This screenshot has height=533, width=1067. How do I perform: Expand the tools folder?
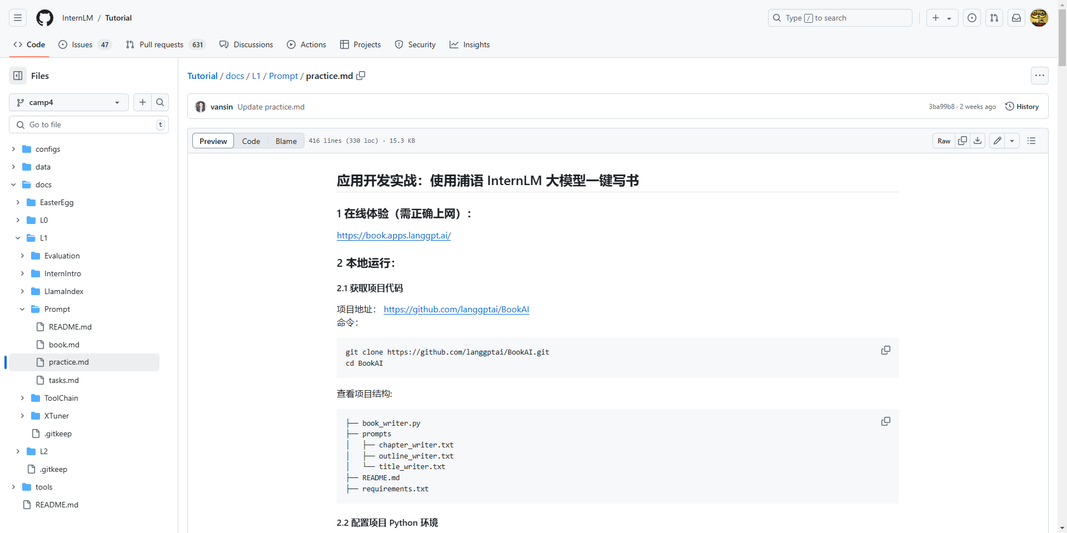pyautogui.click(x=13, y=487)
